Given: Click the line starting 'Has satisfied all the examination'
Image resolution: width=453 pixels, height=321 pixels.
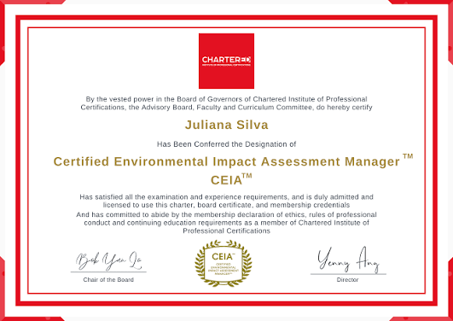Looking at the screenshot, I should tap(227, 197).
